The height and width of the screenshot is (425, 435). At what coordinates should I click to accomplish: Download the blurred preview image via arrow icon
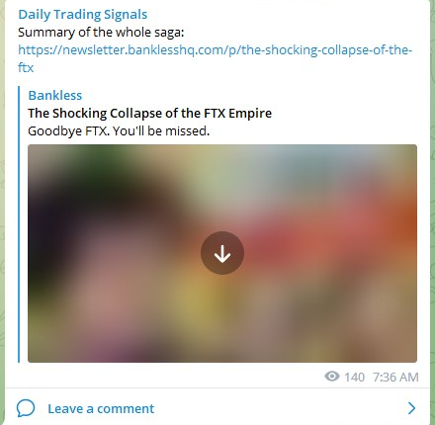(x=222, y=253)
